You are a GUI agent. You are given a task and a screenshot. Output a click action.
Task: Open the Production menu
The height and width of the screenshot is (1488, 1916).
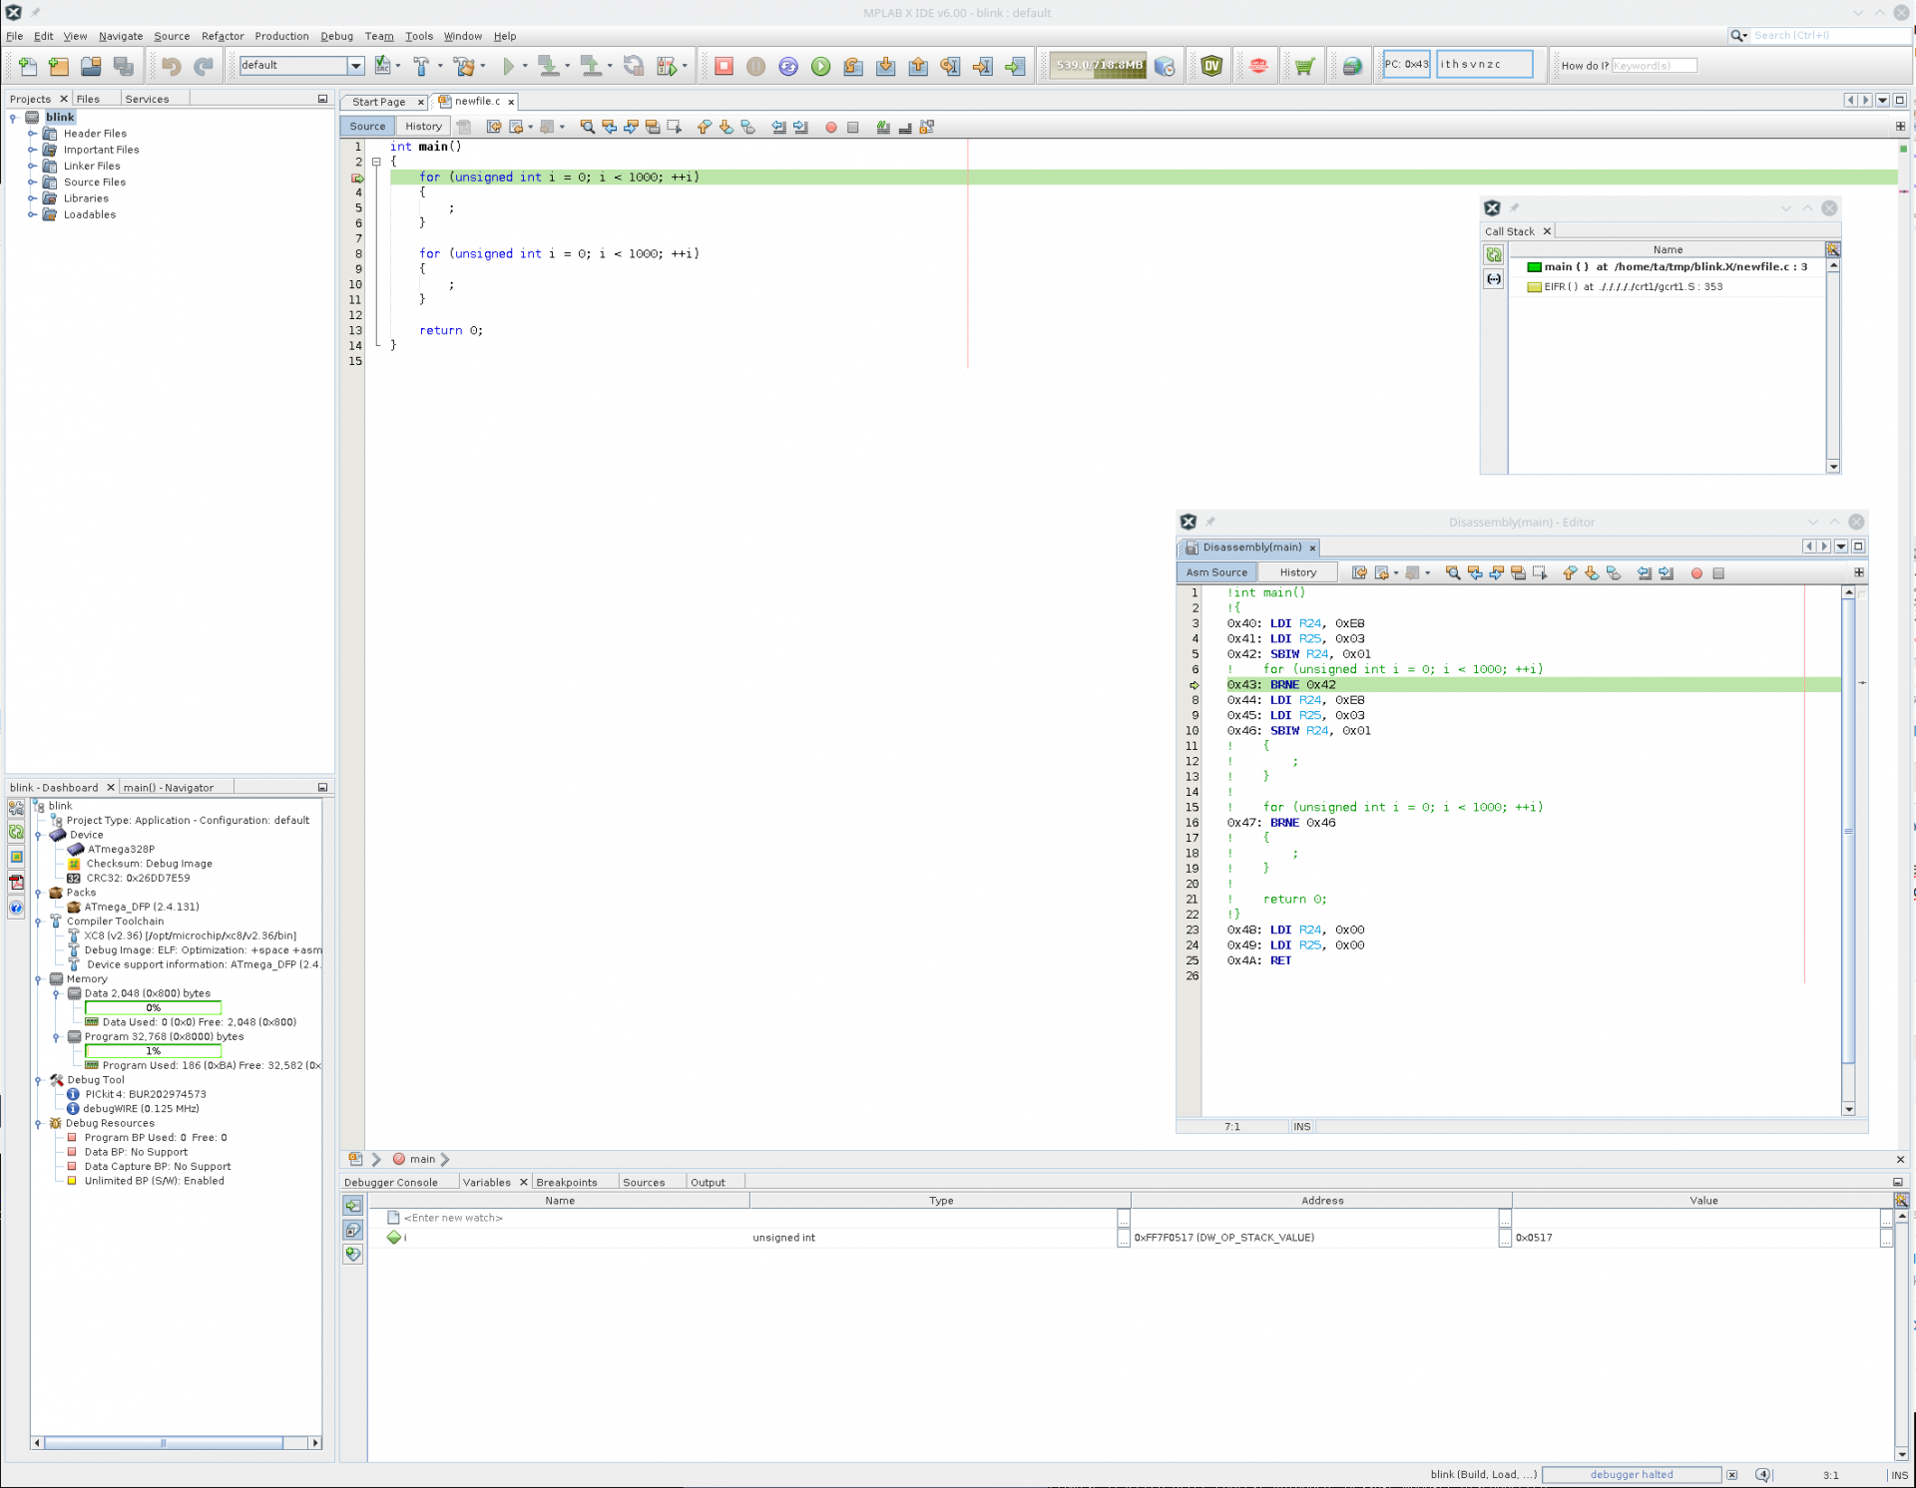pos(281,36)
